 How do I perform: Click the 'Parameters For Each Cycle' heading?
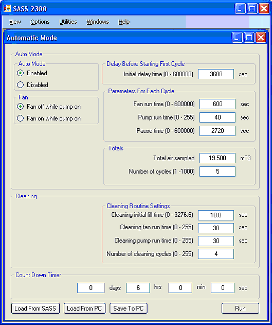(x=141, y=91)
